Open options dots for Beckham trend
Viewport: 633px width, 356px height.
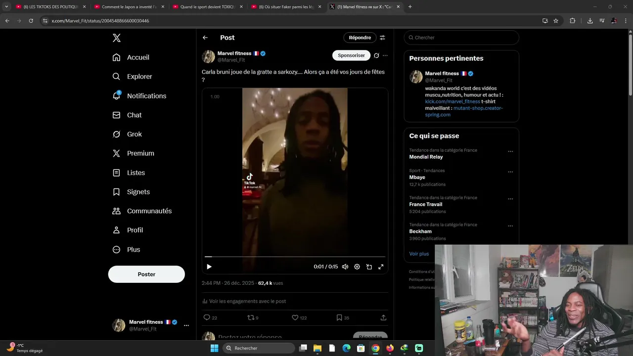tap(510, 225)
